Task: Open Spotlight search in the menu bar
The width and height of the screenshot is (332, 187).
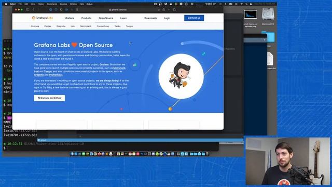Action: 246,4
